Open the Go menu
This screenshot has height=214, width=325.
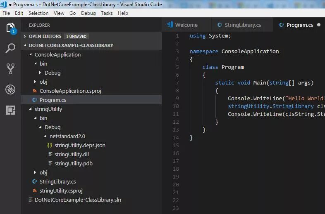(72, 13)
